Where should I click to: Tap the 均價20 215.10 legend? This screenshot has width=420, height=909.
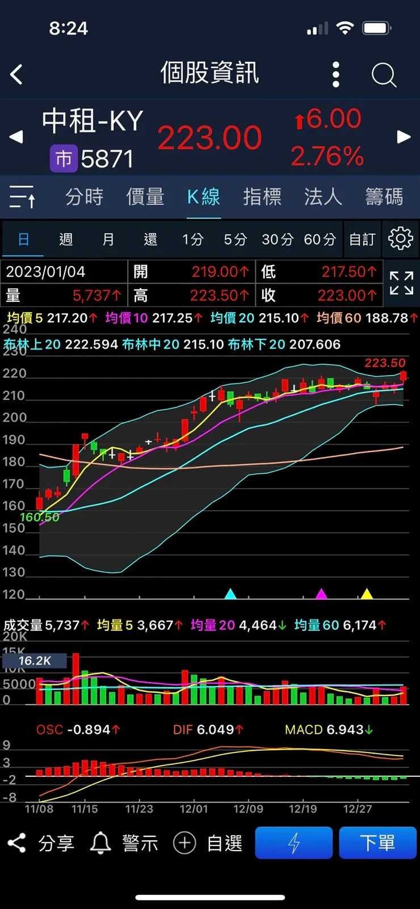(x=259, y=318)
